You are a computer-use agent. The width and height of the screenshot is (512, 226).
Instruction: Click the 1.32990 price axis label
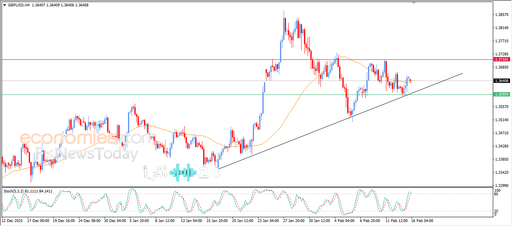point(502,186)
